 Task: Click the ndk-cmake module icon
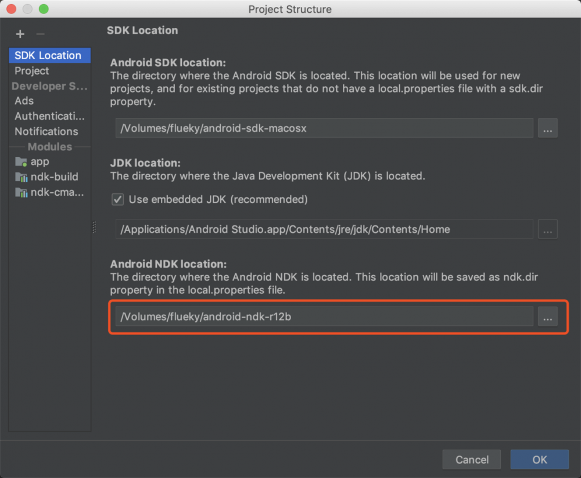(21, 192)
